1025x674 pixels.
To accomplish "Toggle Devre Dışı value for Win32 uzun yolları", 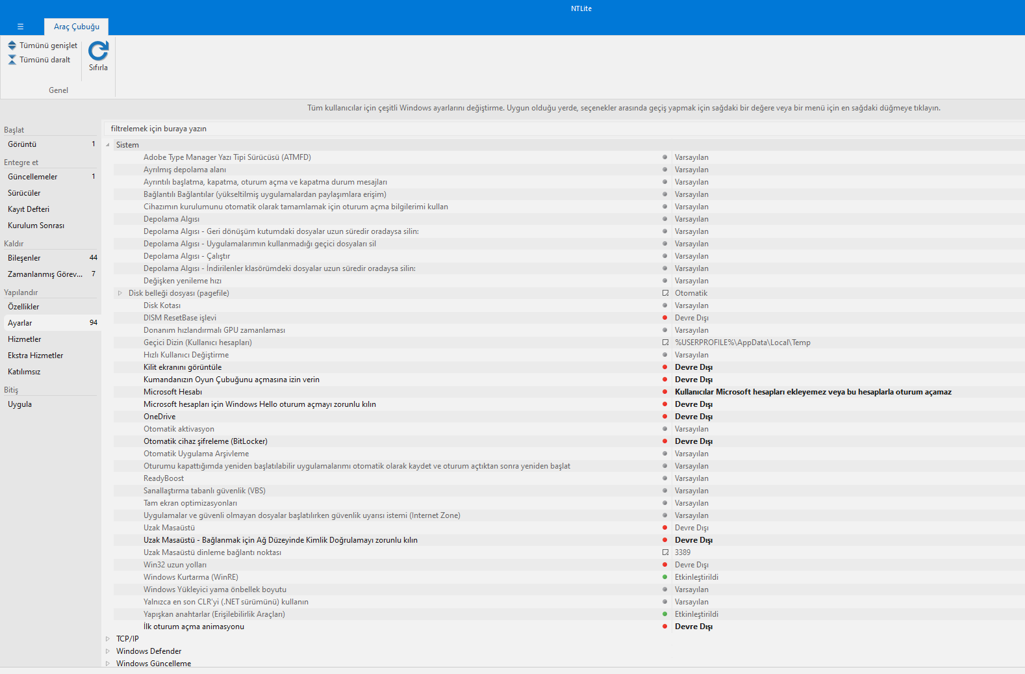I will click(692, 565).
